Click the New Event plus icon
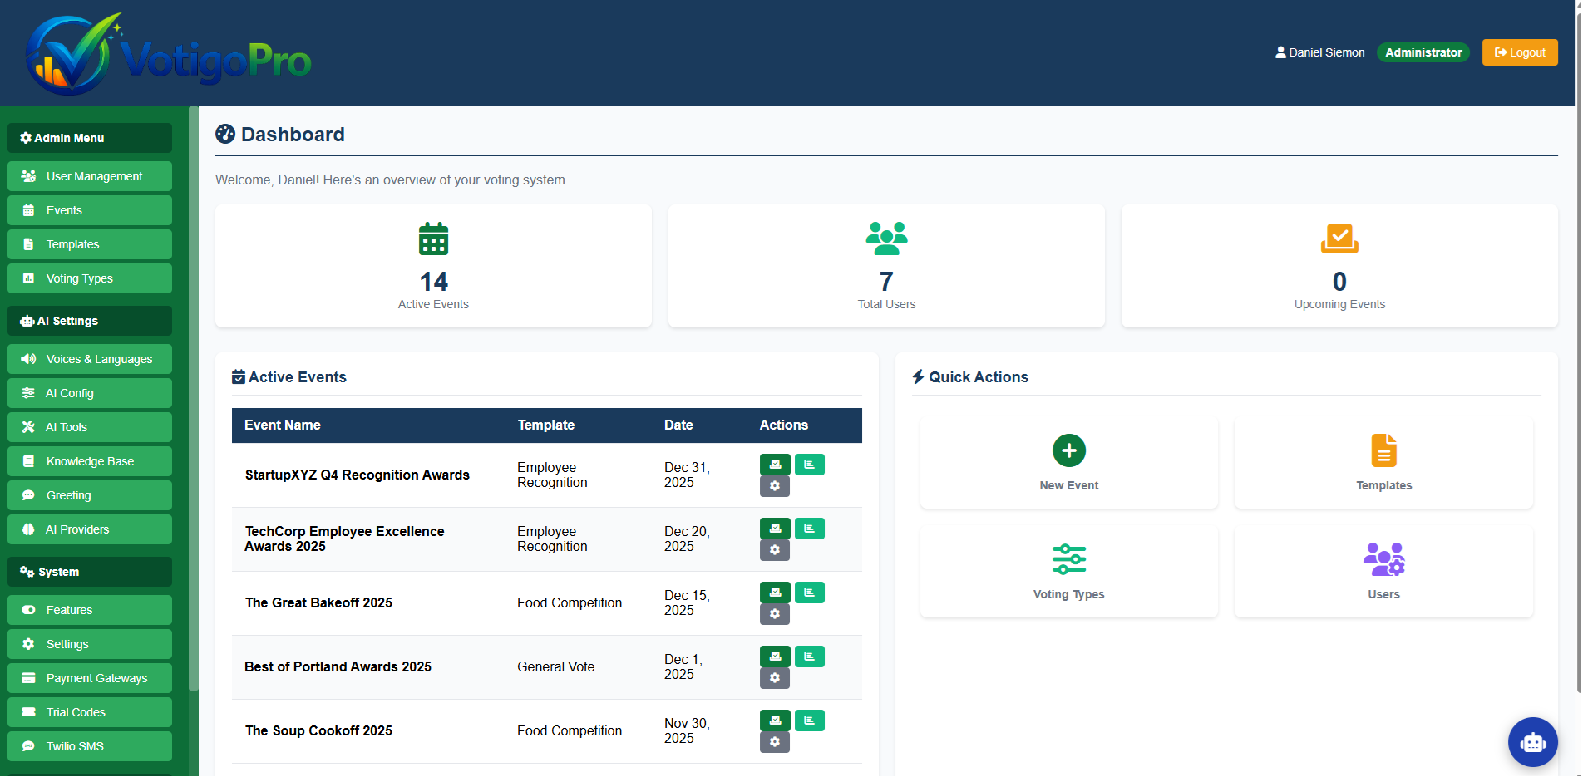Image resolution: width=1583 pixels, height=782 pixels. (x=1068, y=450)
